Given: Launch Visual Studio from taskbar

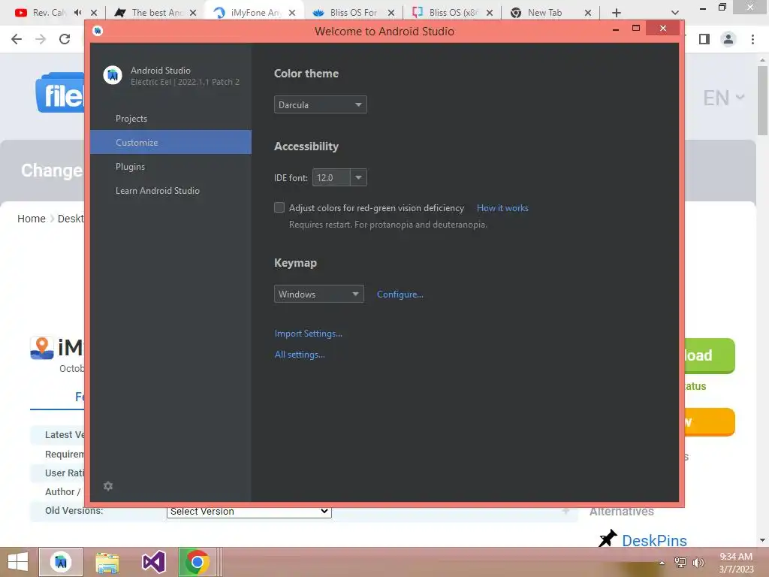Looking at the screenshot, I should click(x=153, y=562).
